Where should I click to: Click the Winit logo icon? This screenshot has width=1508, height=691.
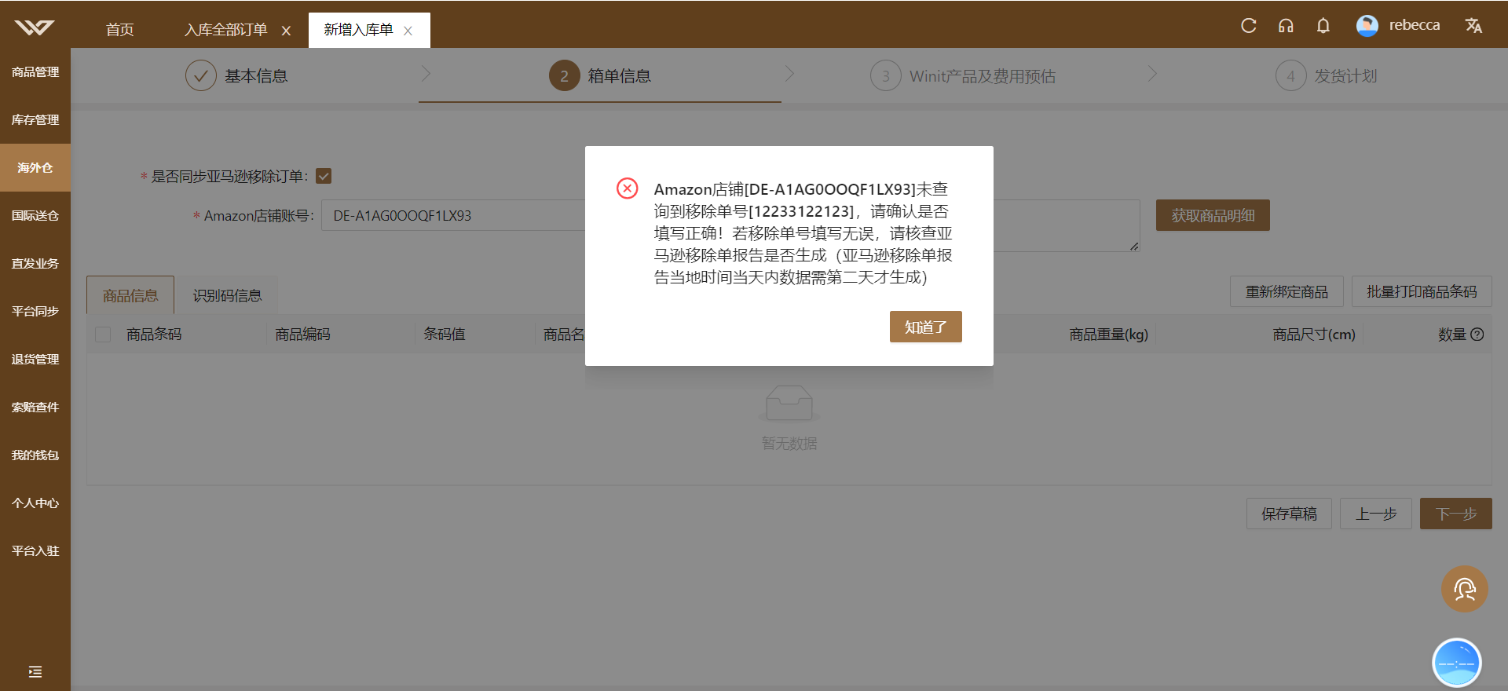(35, 27)
